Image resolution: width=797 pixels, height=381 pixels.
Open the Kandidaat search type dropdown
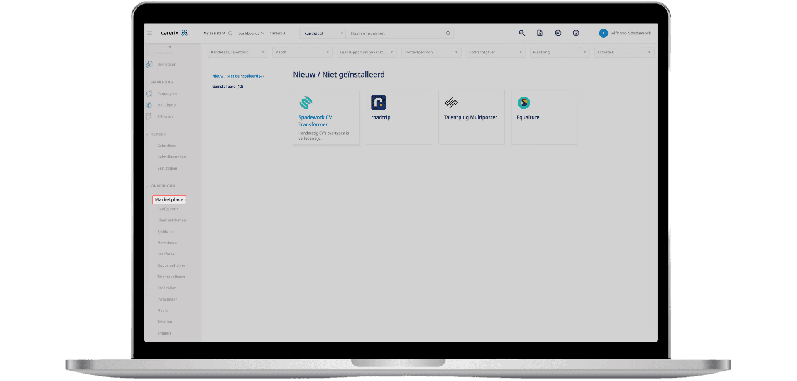(x=323, y=34)
